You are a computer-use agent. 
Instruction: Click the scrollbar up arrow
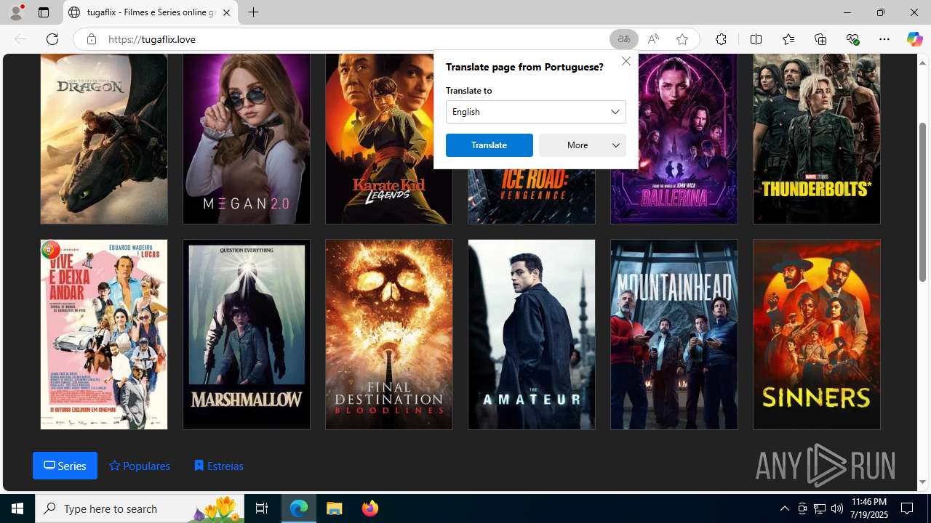pyautogui.click(x=922, y=62)
